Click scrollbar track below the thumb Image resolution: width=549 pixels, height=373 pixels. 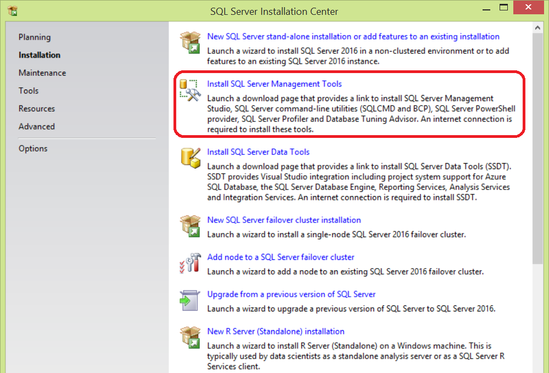(x=538, y=319)
